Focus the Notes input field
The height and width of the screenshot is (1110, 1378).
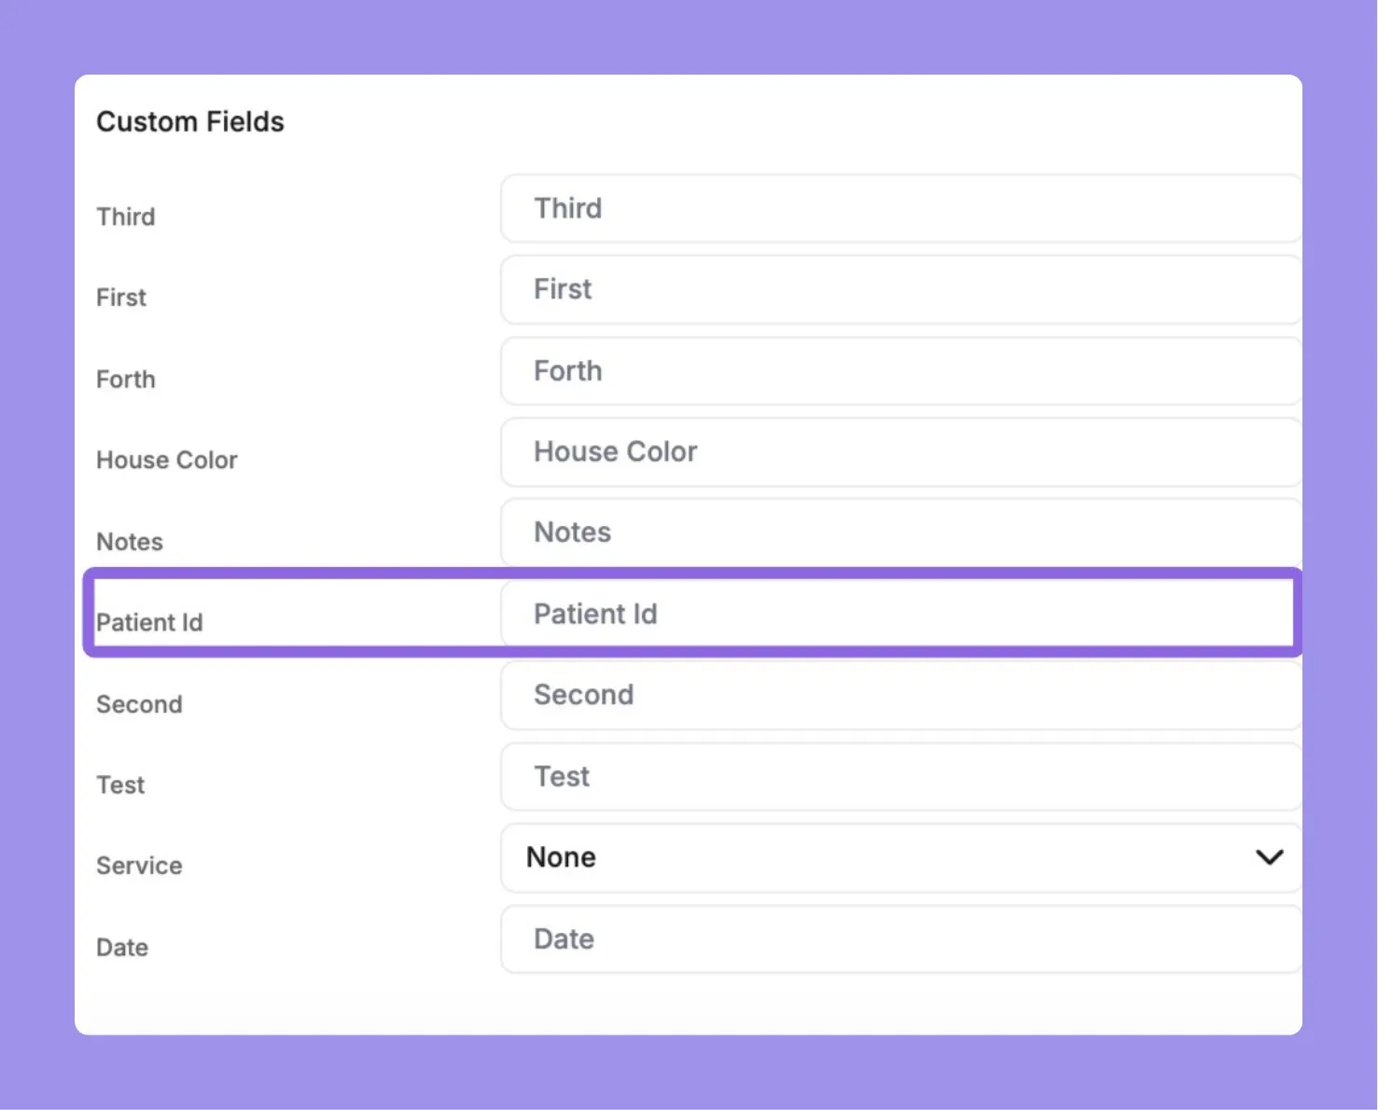click(901, 533)
